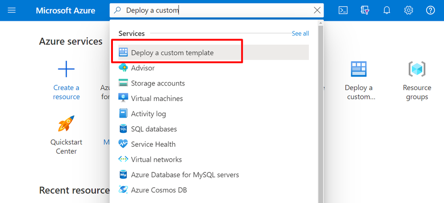Select Azure Cosmos DB from the results
Image resolution: width=444 pixels, height=203 pixels.
pyautogui.click(x=159, y=190)
